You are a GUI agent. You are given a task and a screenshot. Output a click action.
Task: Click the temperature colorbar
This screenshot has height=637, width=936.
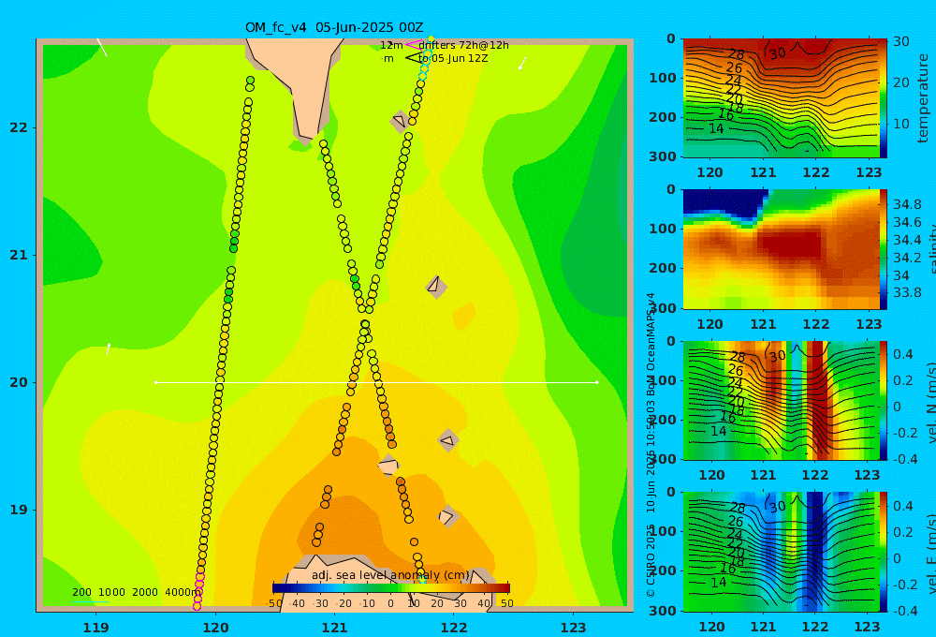[883, 98]
